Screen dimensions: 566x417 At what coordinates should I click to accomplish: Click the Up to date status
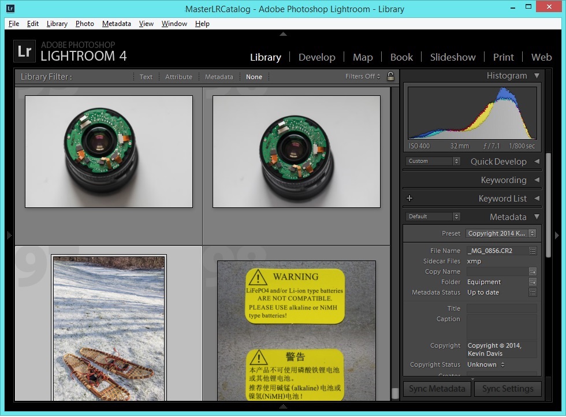pyautogui.click(x=483, y=292)
